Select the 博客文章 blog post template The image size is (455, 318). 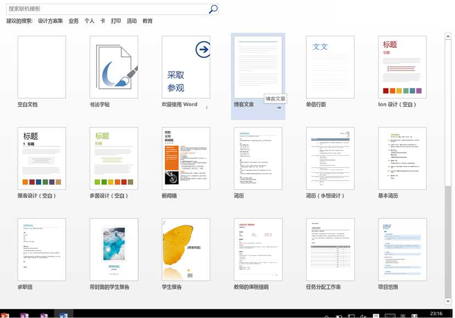258,67
